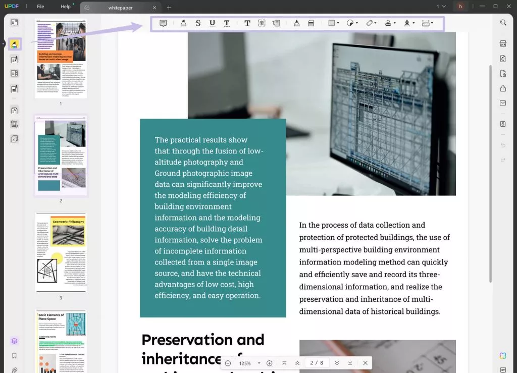Expand the sticker tool dropdown arrow
517x373 pixels.
point(357,23)
